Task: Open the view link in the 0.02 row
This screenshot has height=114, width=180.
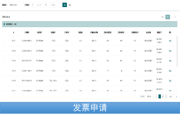Action: (x=170, y=51)
